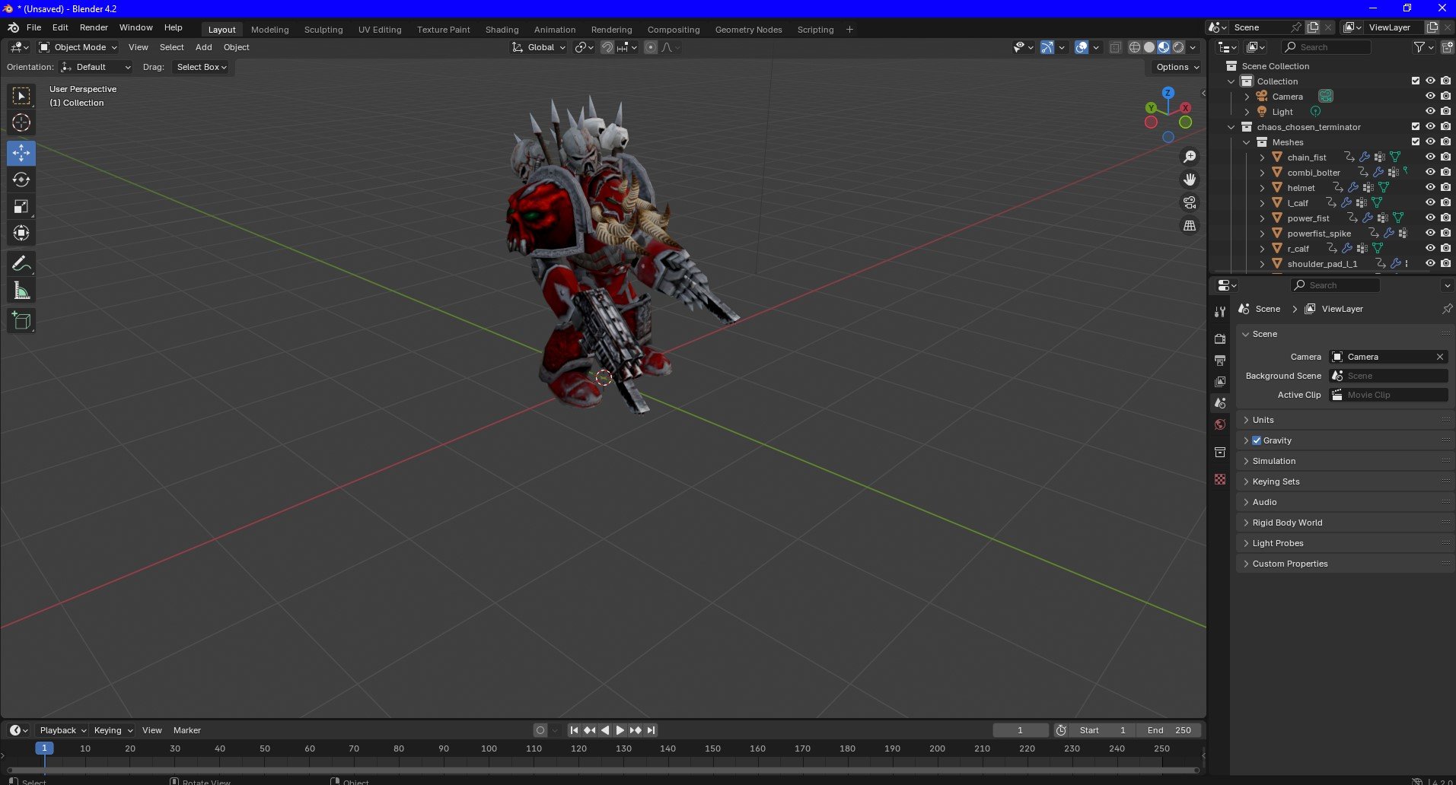Clear Camera with the X button
This screenshot has height=785, width=1456.
pyautogui.click(x=1440, y=357)
